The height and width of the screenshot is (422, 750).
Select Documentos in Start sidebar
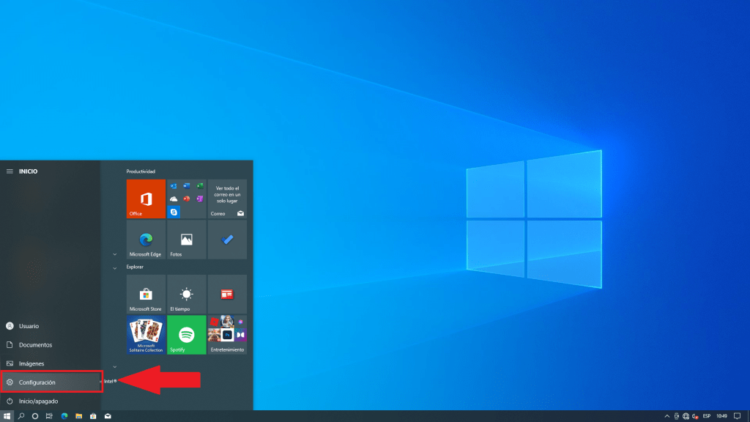(x=35, y=344)
